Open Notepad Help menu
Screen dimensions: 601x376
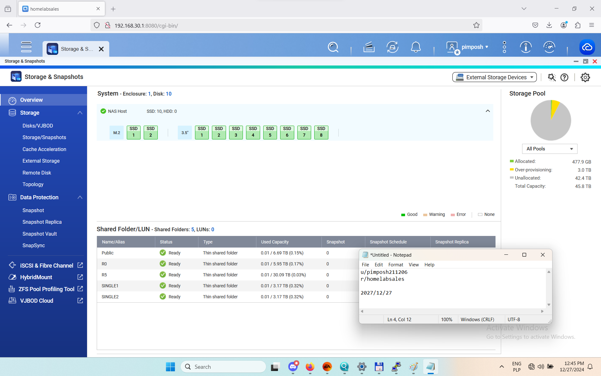pos(429,265)
